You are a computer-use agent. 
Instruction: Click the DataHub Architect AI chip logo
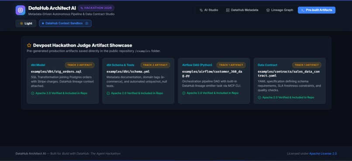21,10
